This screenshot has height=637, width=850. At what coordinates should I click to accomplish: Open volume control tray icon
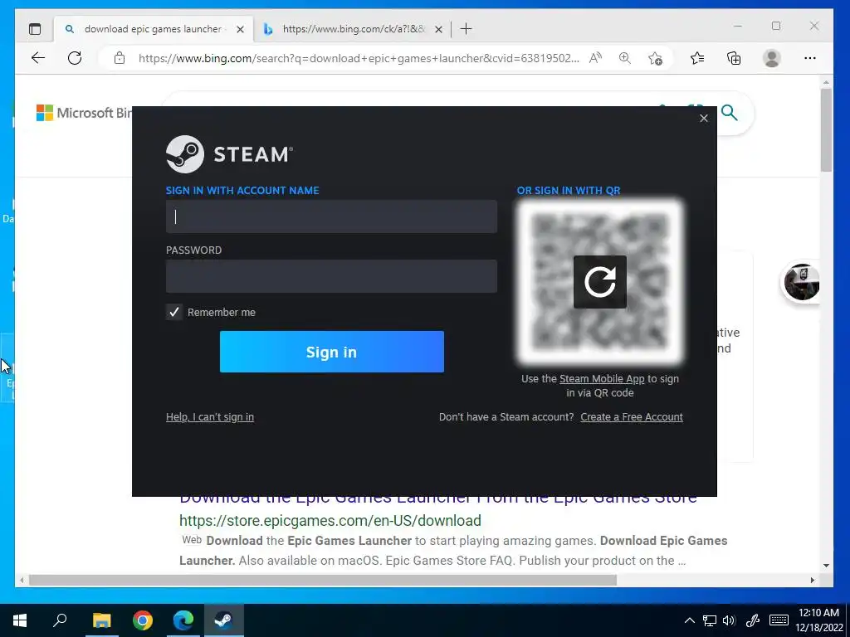click(x=729, y=620)
